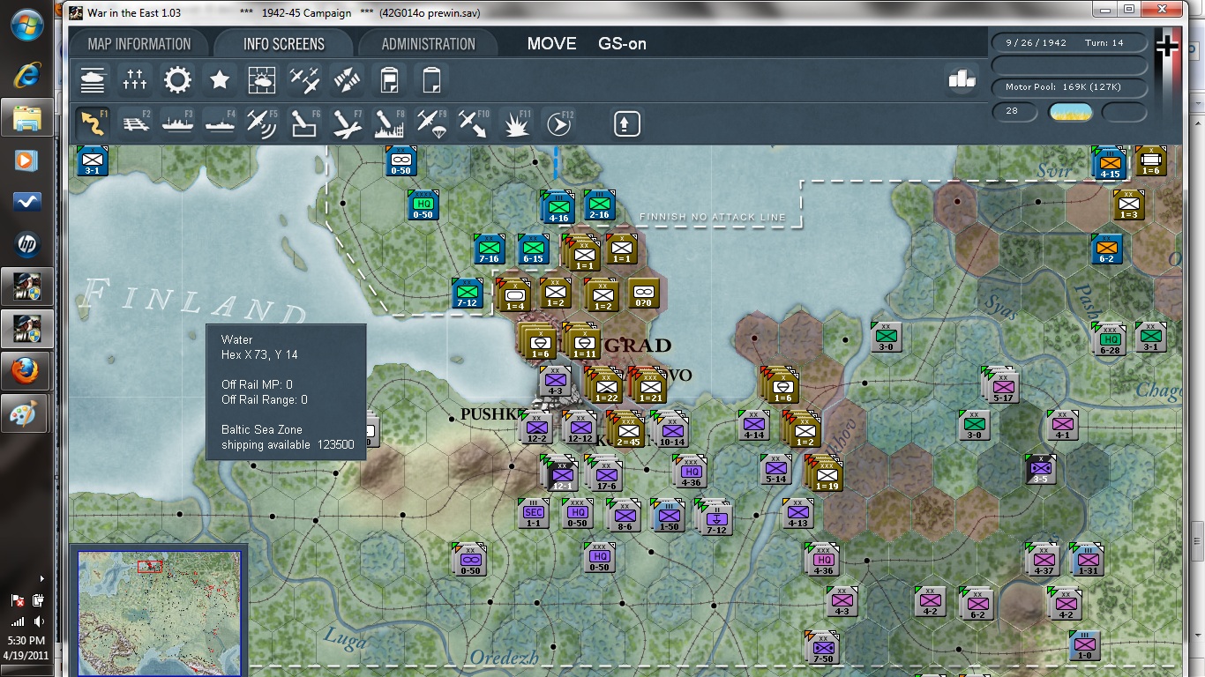The width and height of the screenshot is (1205, 677).
Task: Select the 5-17 pink unit counter
Action: 1002,385
